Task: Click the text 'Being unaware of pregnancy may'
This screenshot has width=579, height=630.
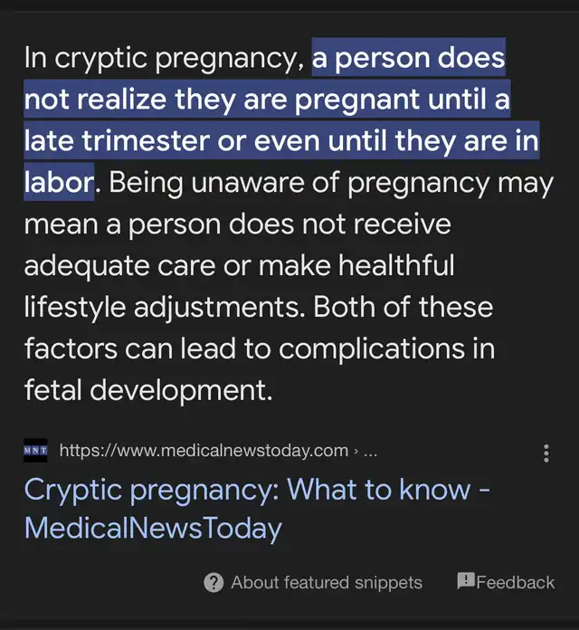Action: click(331, 183)
